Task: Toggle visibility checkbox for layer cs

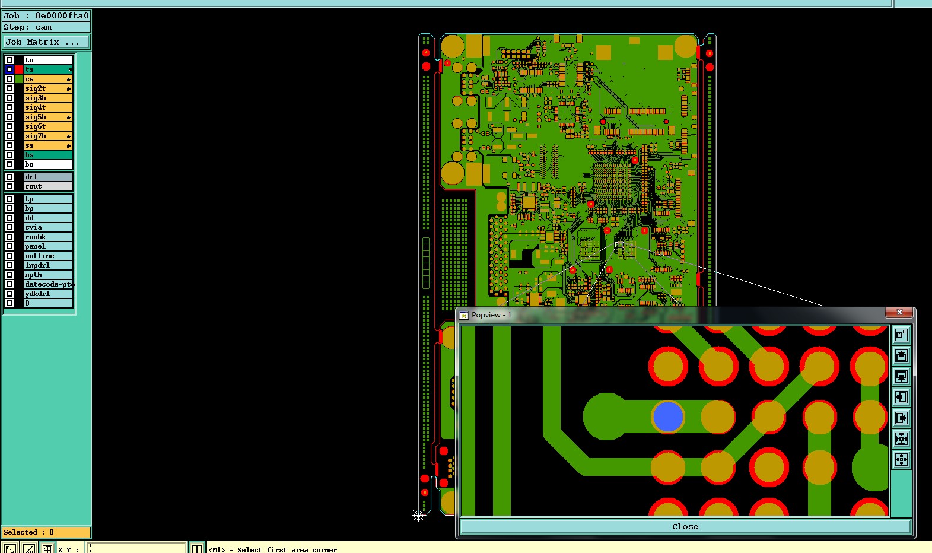Action: (9, 79)
